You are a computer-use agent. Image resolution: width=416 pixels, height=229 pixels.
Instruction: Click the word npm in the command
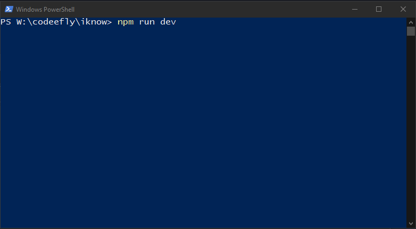pyautogui.click(x=126, y=22)
